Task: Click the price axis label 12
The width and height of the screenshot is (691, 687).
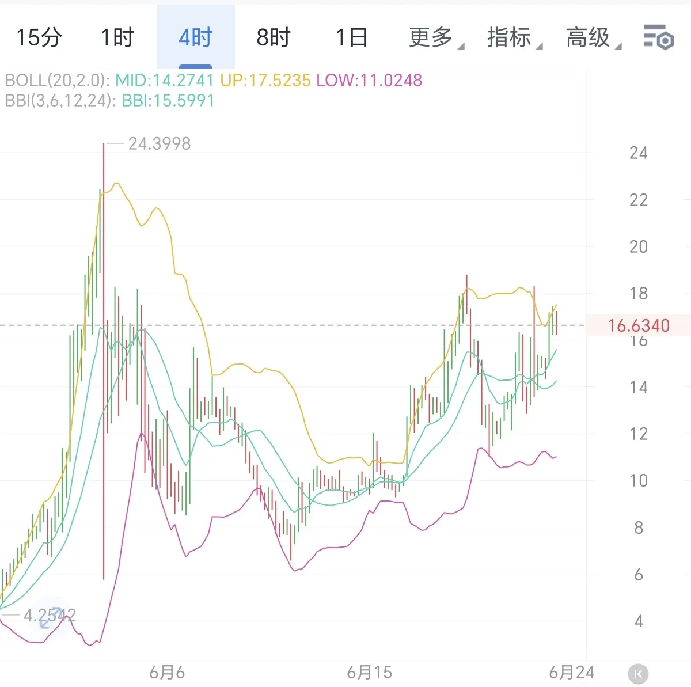Action: (639, 434)
